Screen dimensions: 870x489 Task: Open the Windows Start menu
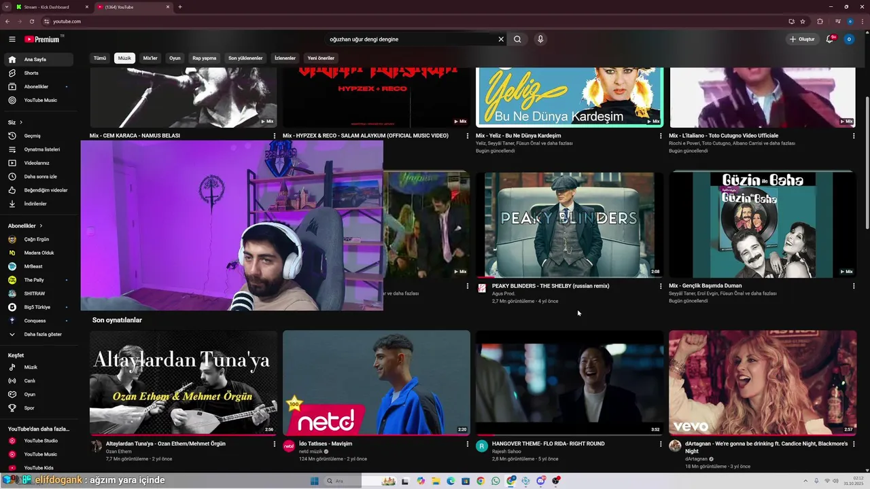pyautogui.click(x=314, y=481)
